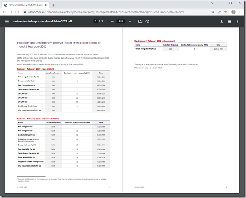
Task: Open Chrome three-dot menu
Action: click(x=240, y=12)
